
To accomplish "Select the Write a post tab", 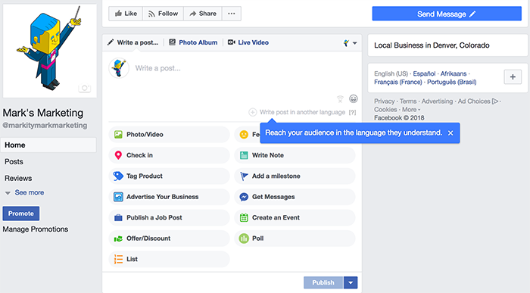I will point(132,42).
